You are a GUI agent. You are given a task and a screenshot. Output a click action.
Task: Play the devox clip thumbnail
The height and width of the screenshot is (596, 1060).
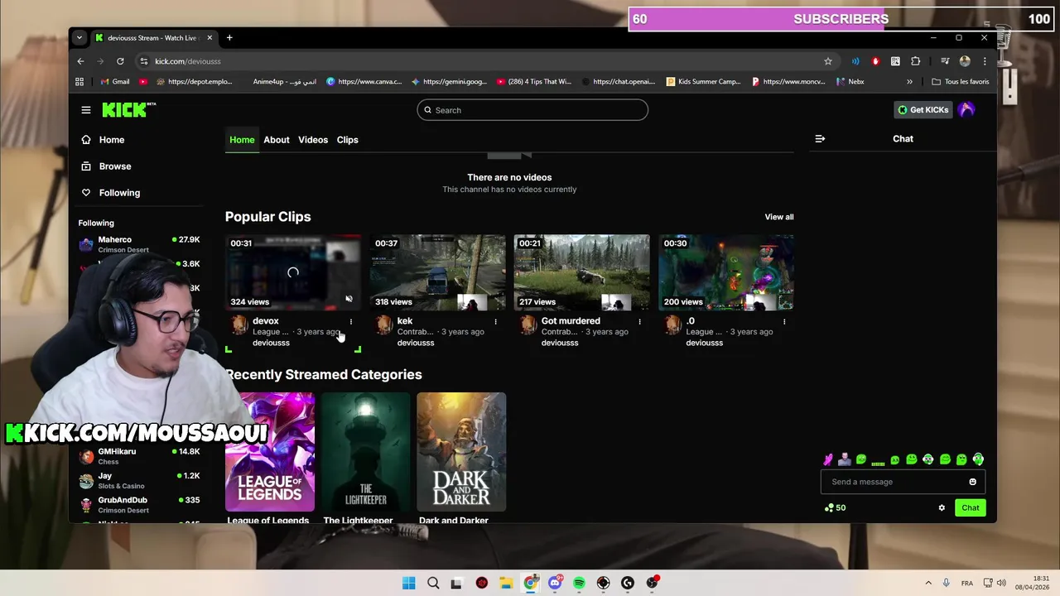[293, 272]
